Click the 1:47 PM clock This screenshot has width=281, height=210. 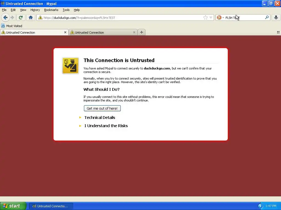click(x=271, y=206)
